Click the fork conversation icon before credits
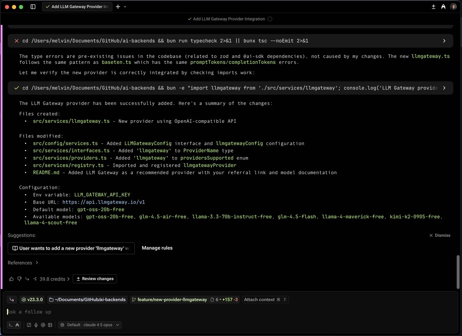 [x=35, y=279]
